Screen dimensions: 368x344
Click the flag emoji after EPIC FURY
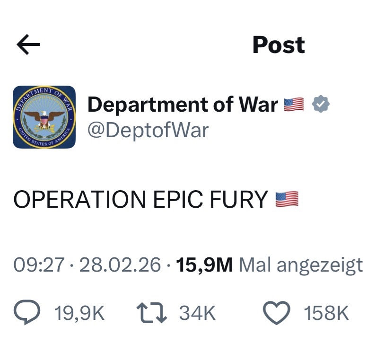287,199
